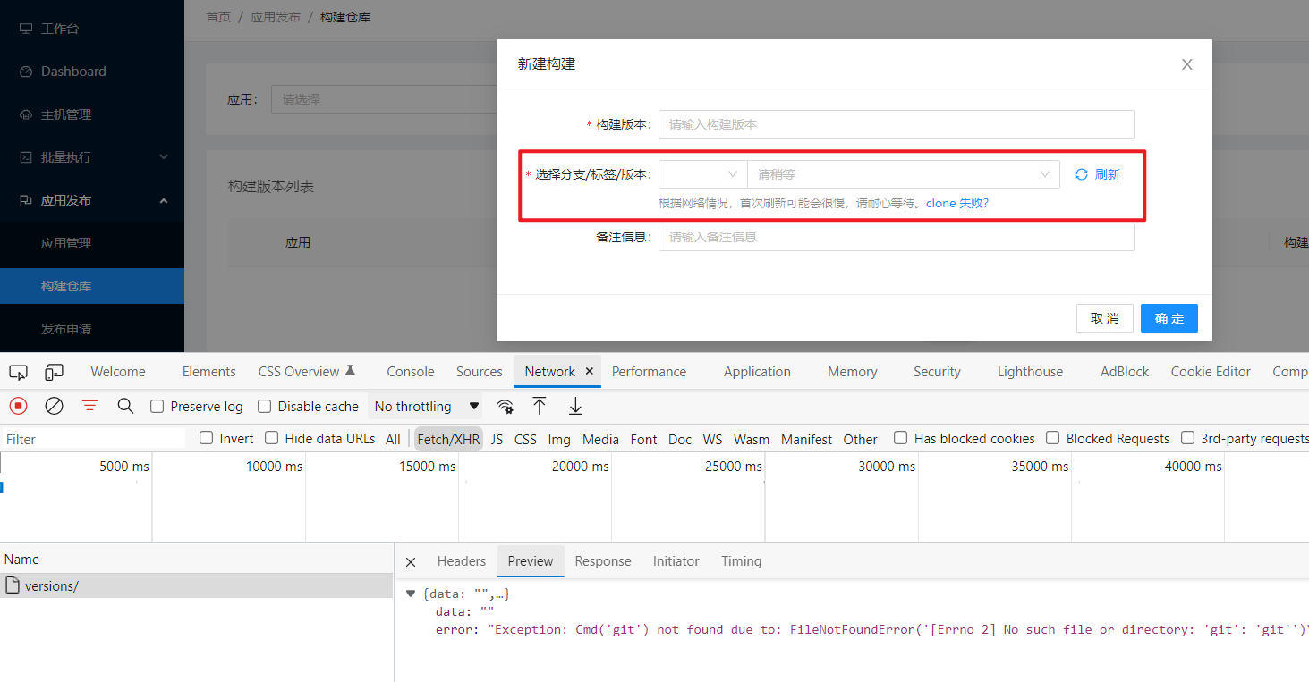Open the 应用 请选择 dropdown
This screenshot has width=1309, height=682.
click(x=384, y=99)
